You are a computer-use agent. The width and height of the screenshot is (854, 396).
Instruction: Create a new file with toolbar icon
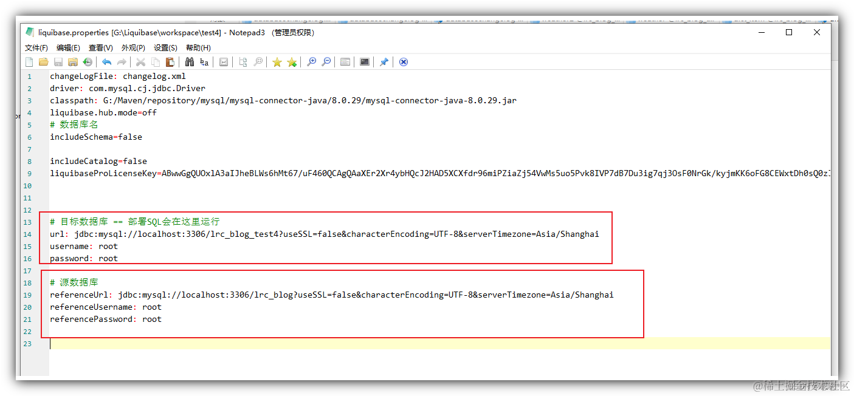coord(29,62)
